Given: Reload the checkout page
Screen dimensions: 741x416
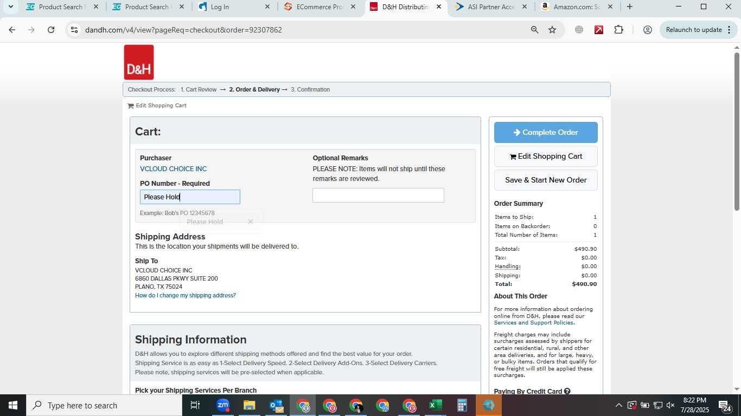Looking at the screenshot, I should [51, 30].
